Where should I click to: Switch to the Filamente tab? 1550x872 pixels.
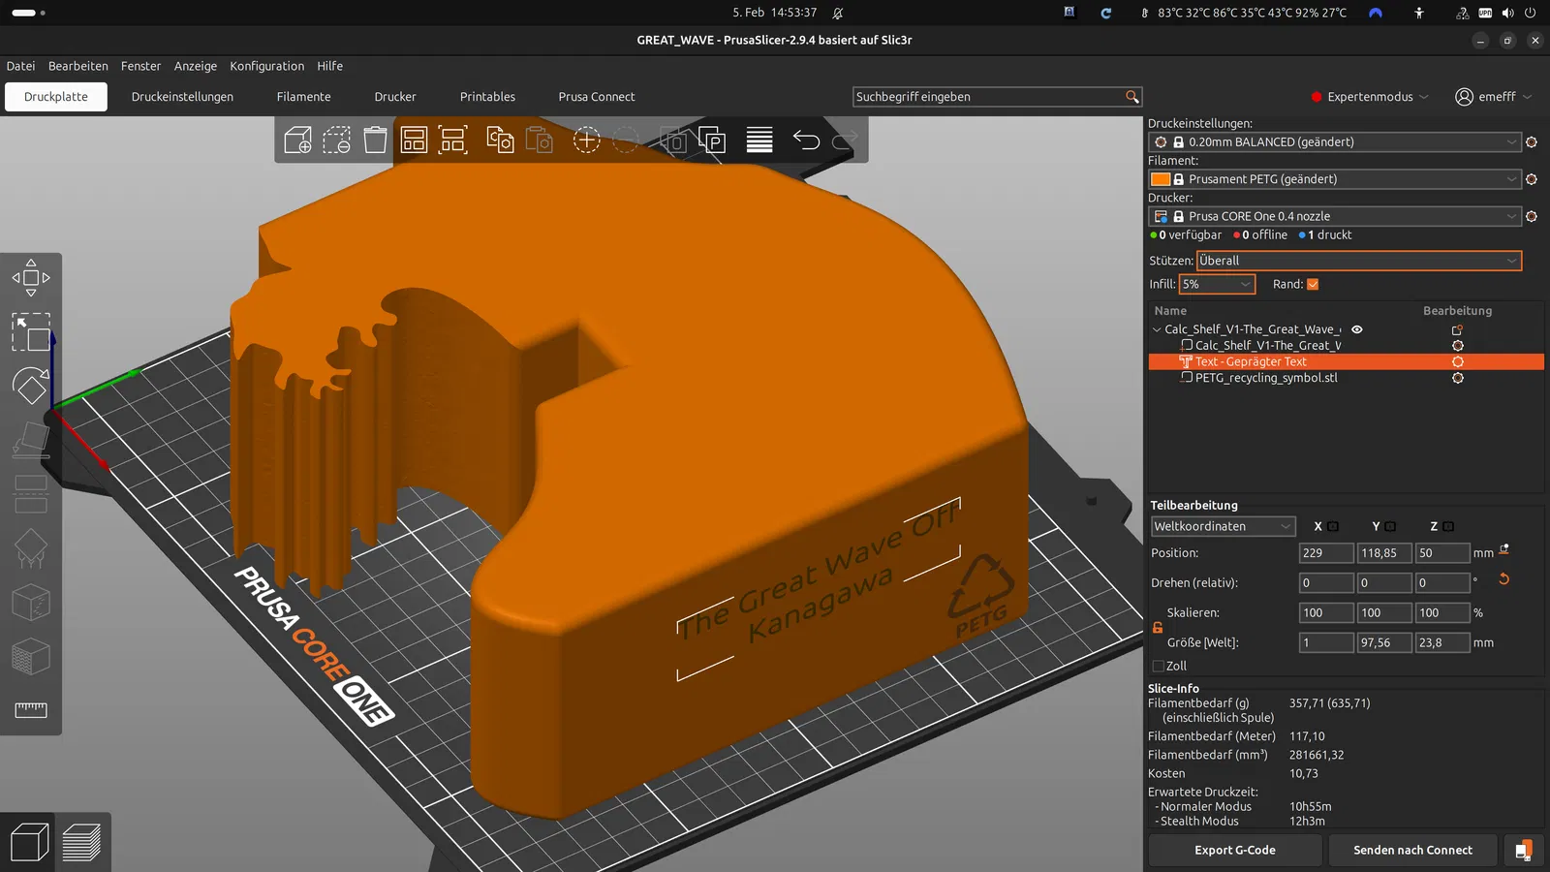[x=303, y=97]
